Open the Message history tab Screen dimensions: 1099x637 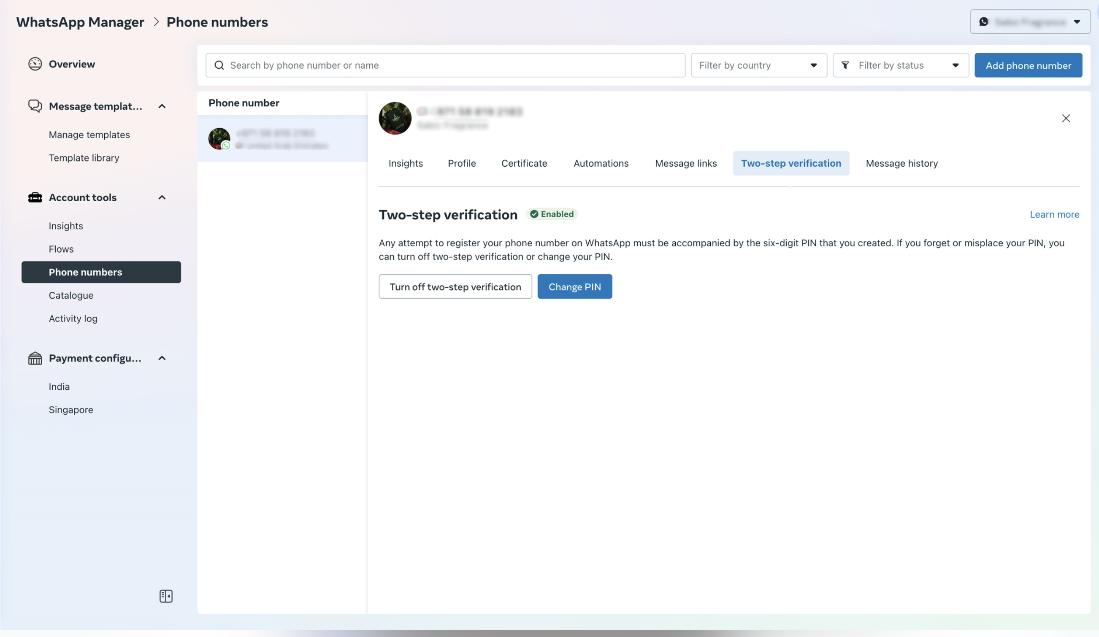point(901,164)
